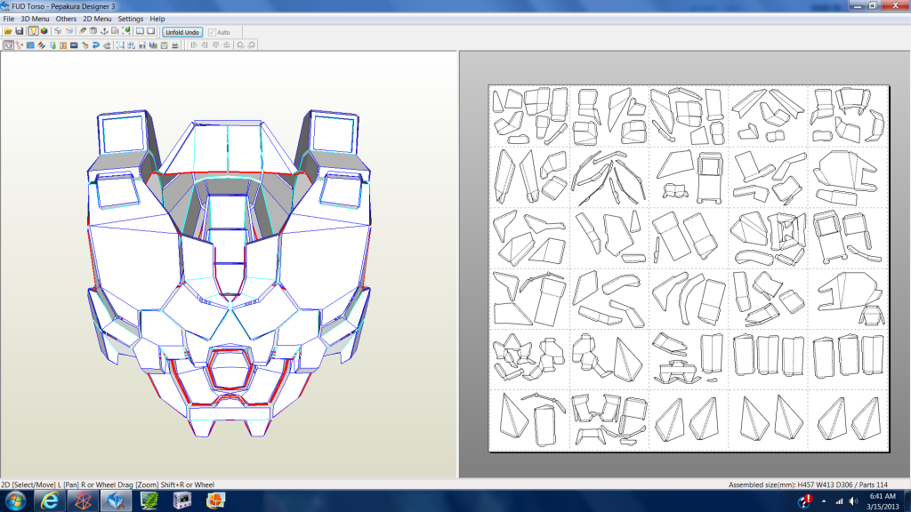
Task: Click the green cube fit-view icon
Action: pos(126,31)
